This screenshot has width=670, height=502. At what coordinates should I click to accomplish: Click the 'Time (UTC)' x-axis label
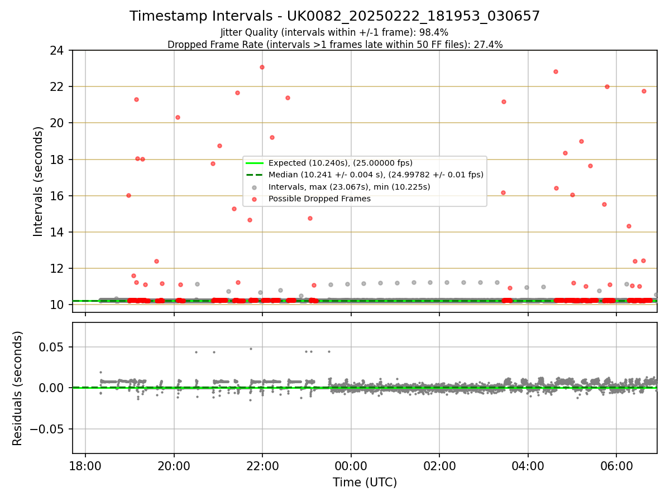pos(365,482)
